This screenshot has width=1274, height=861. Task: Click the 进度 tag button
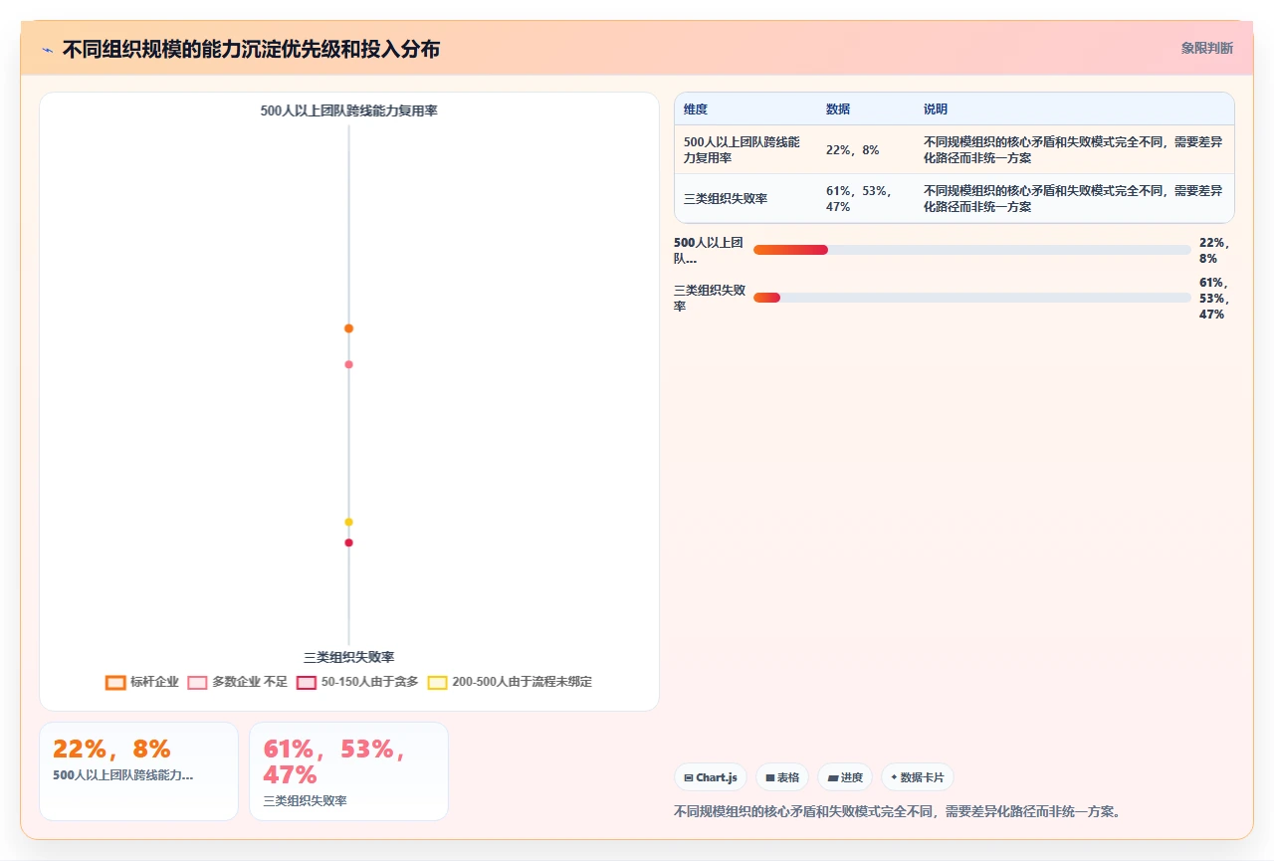pos(845,777)
